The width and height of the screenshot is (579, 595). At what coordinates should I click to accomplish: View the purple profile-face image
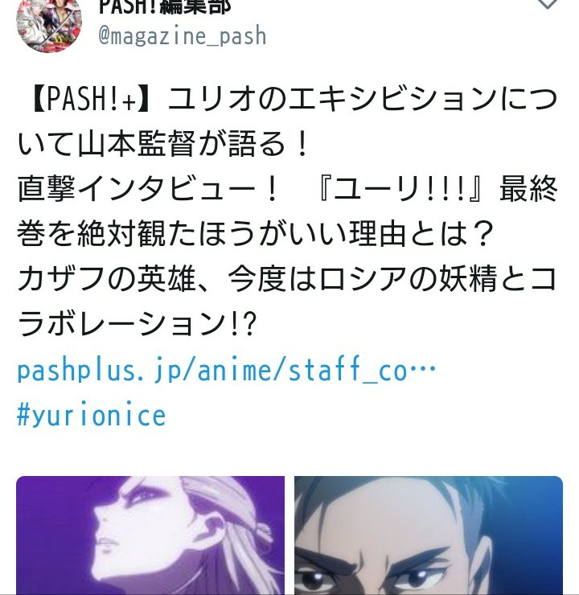(150, 535)
